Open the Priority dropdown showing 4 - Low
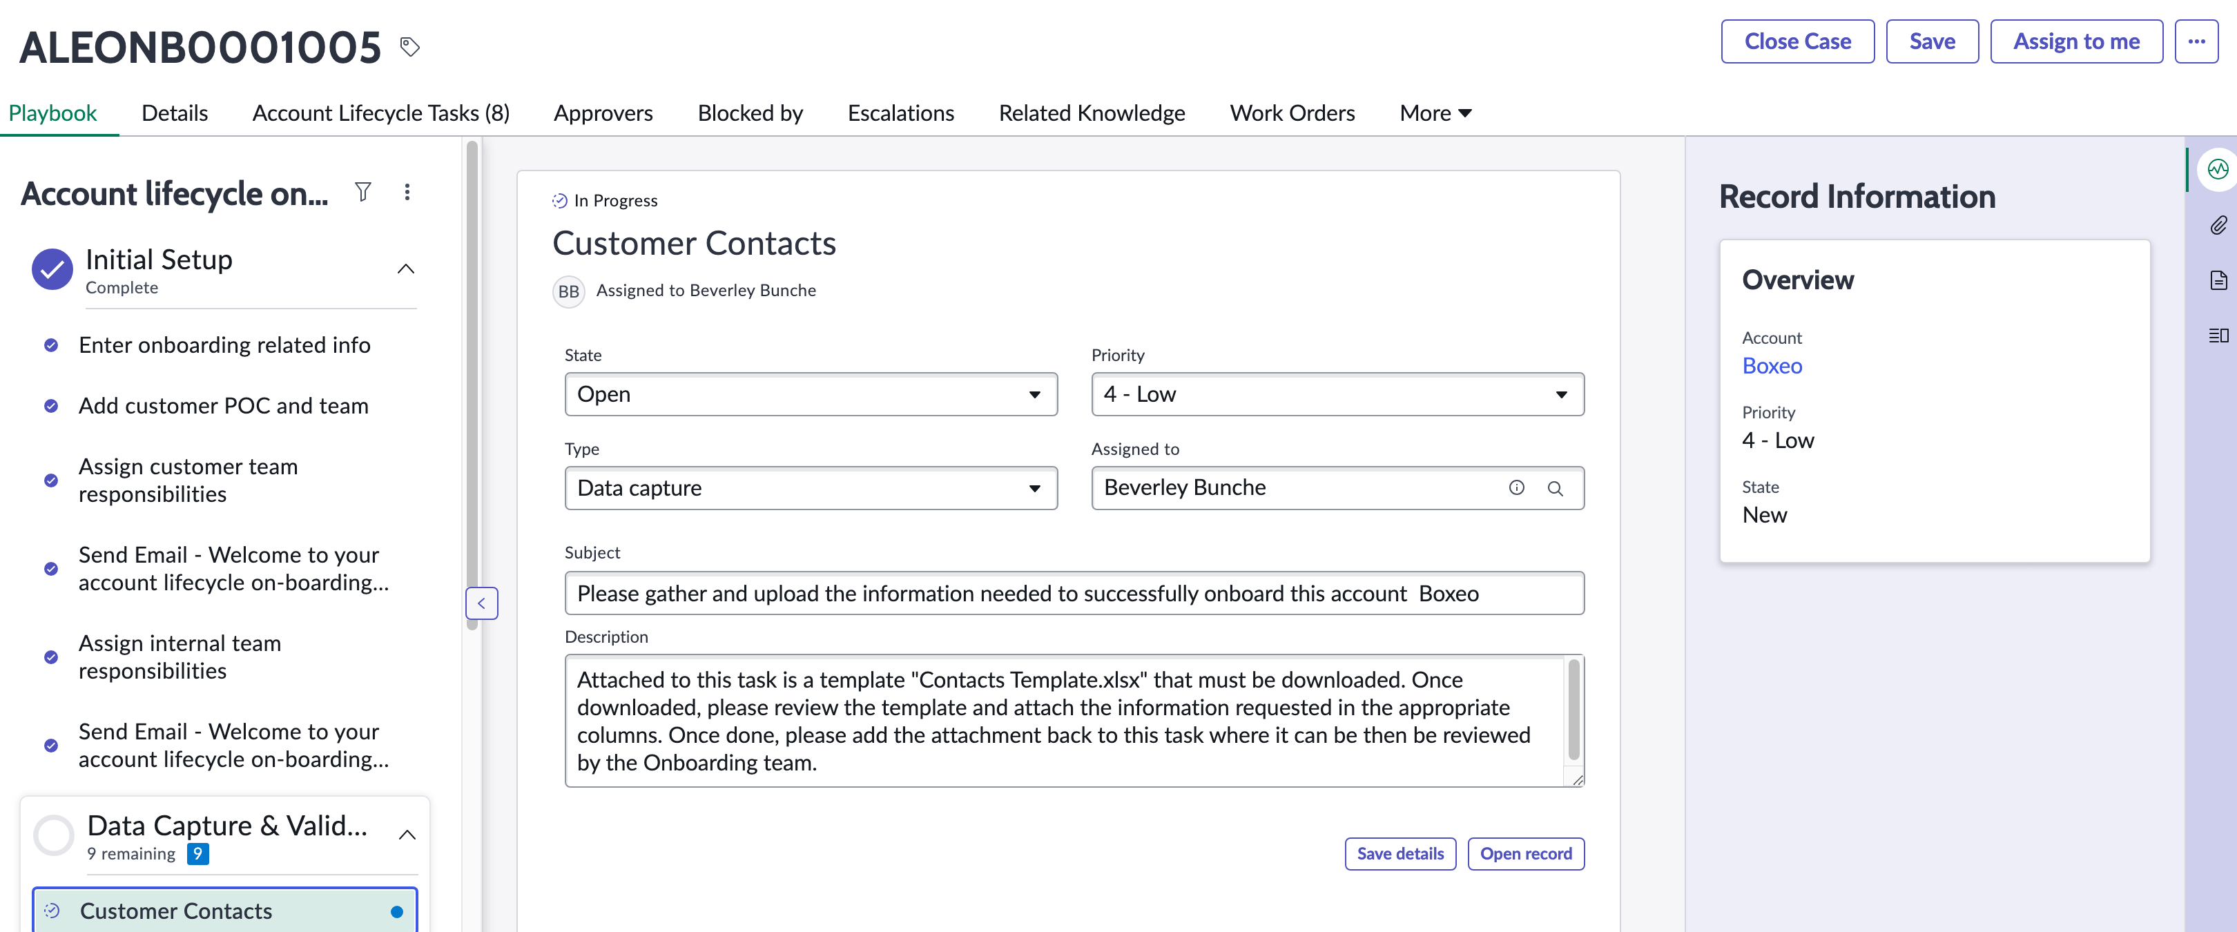This screenshot has height=932, width=2237. (x=1337, y=394)
